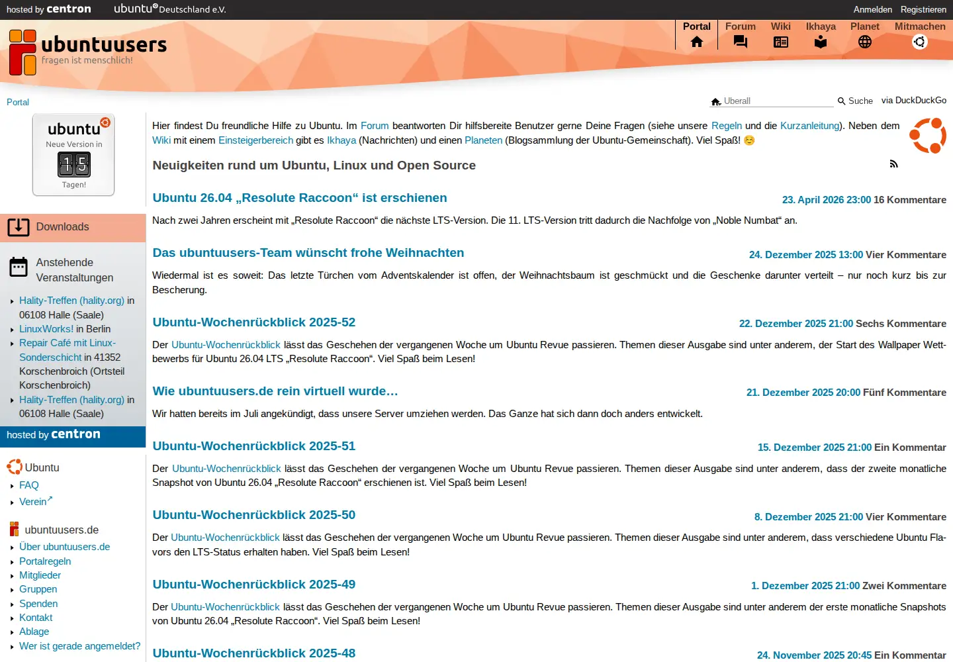Open the Wiki newspaper icon
The height and width of the screenshot is (662, 953).
coord(781,42)
